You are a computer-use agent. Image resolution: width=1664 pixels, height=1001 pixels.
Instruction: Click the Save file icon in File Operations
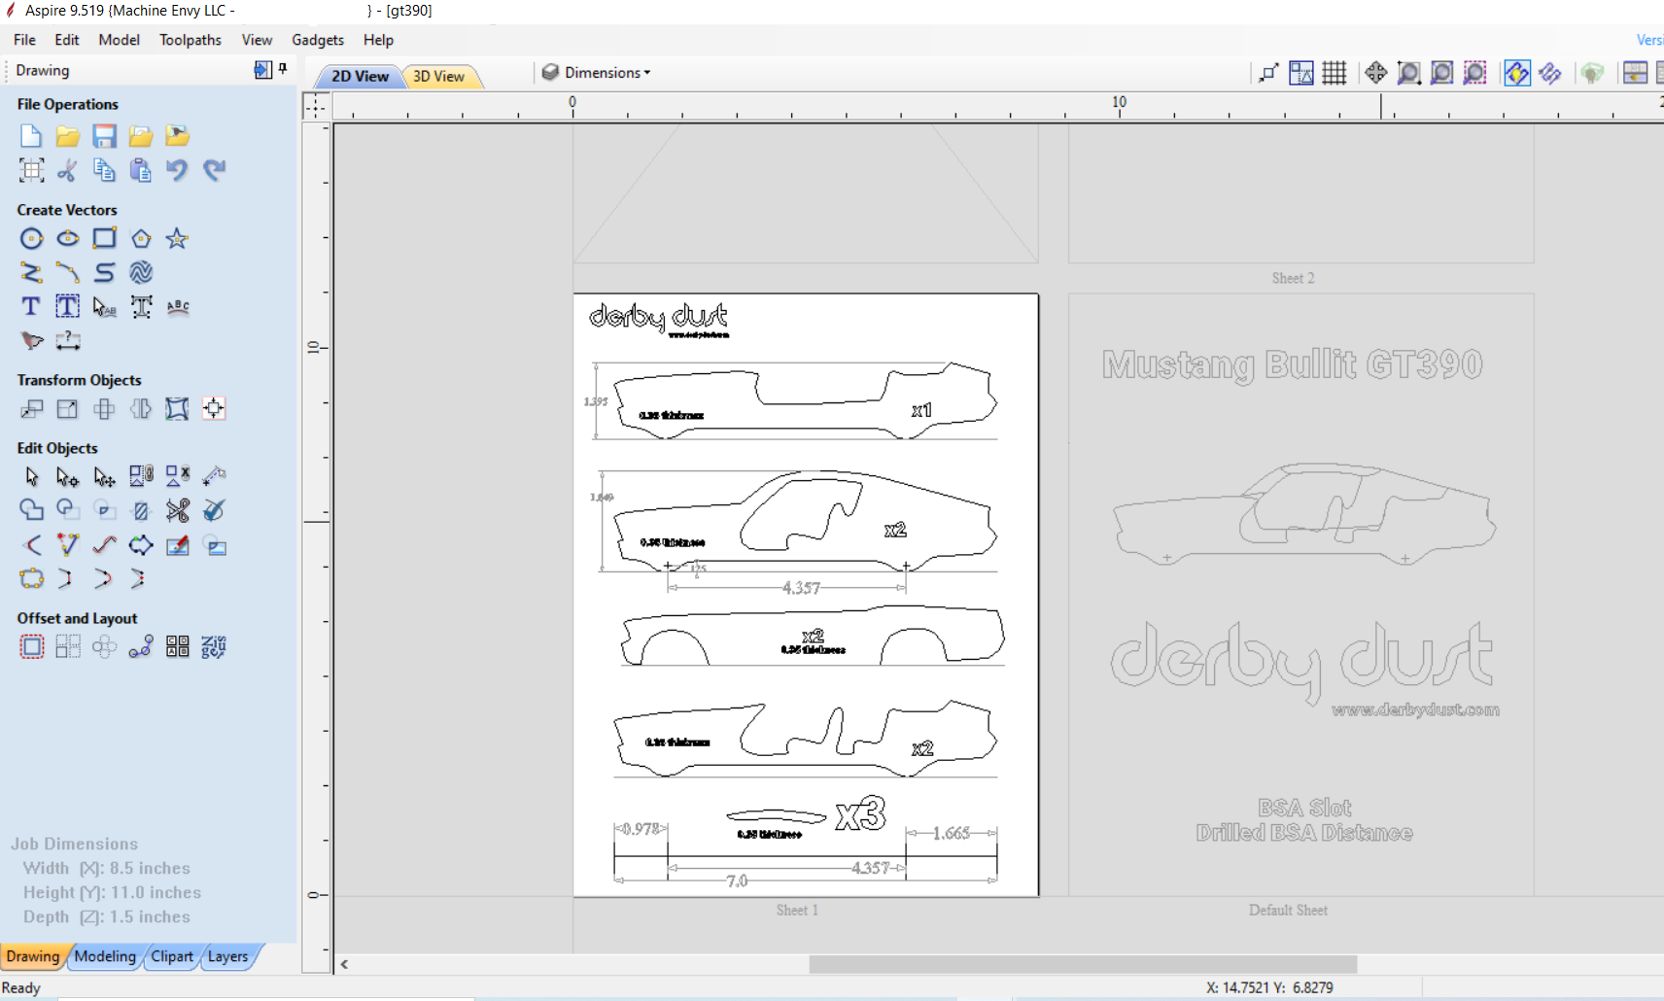pos(104,136)
